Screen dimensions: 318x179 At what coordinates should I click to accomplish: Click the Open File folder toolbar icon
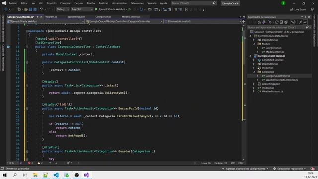26,9
